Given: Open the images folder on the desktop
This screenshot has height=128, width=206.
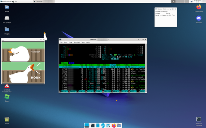Looking at the screenshot, I should tap(7, 31).
